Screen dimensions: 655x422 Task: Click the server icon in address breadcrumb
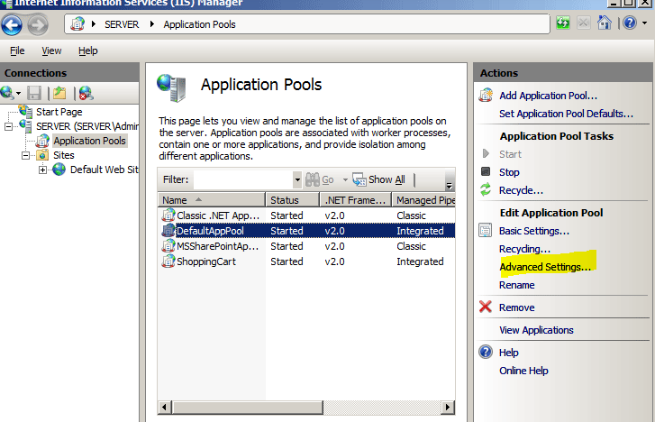coord(77,24)
